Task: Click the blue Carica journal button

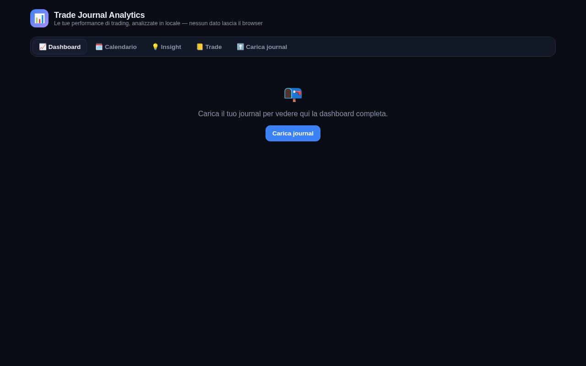Action: (293, 133)
